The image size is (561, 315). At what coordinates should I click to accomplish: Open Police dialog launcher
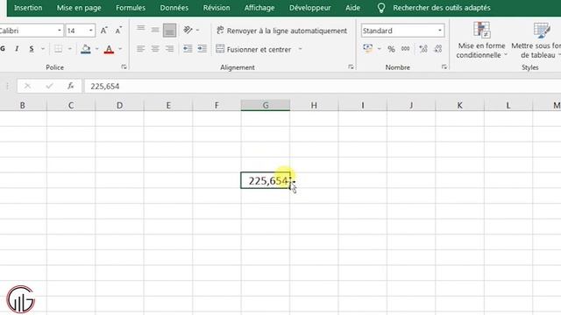tap(124, 66)
